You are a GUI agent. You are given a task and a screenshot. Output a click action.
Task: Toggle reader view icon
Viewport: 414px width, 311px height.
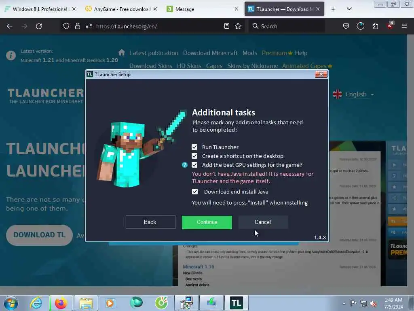[226, 26]
